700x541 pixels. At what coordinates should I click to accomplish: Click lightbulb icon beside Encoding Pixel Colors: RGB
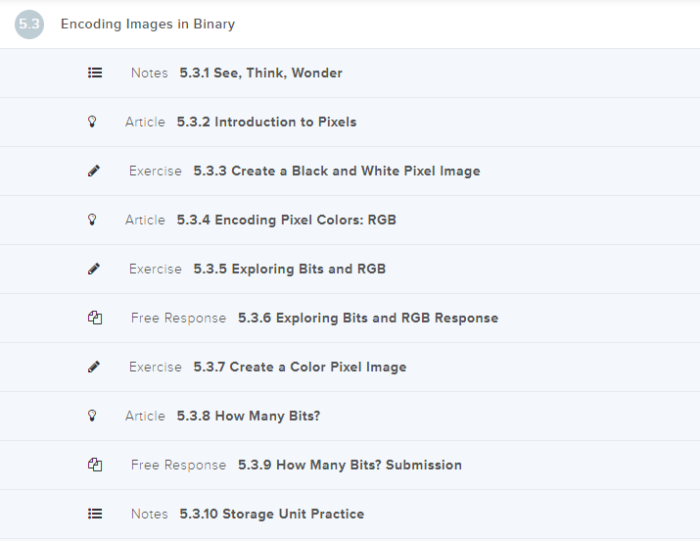tap(94, 220)
